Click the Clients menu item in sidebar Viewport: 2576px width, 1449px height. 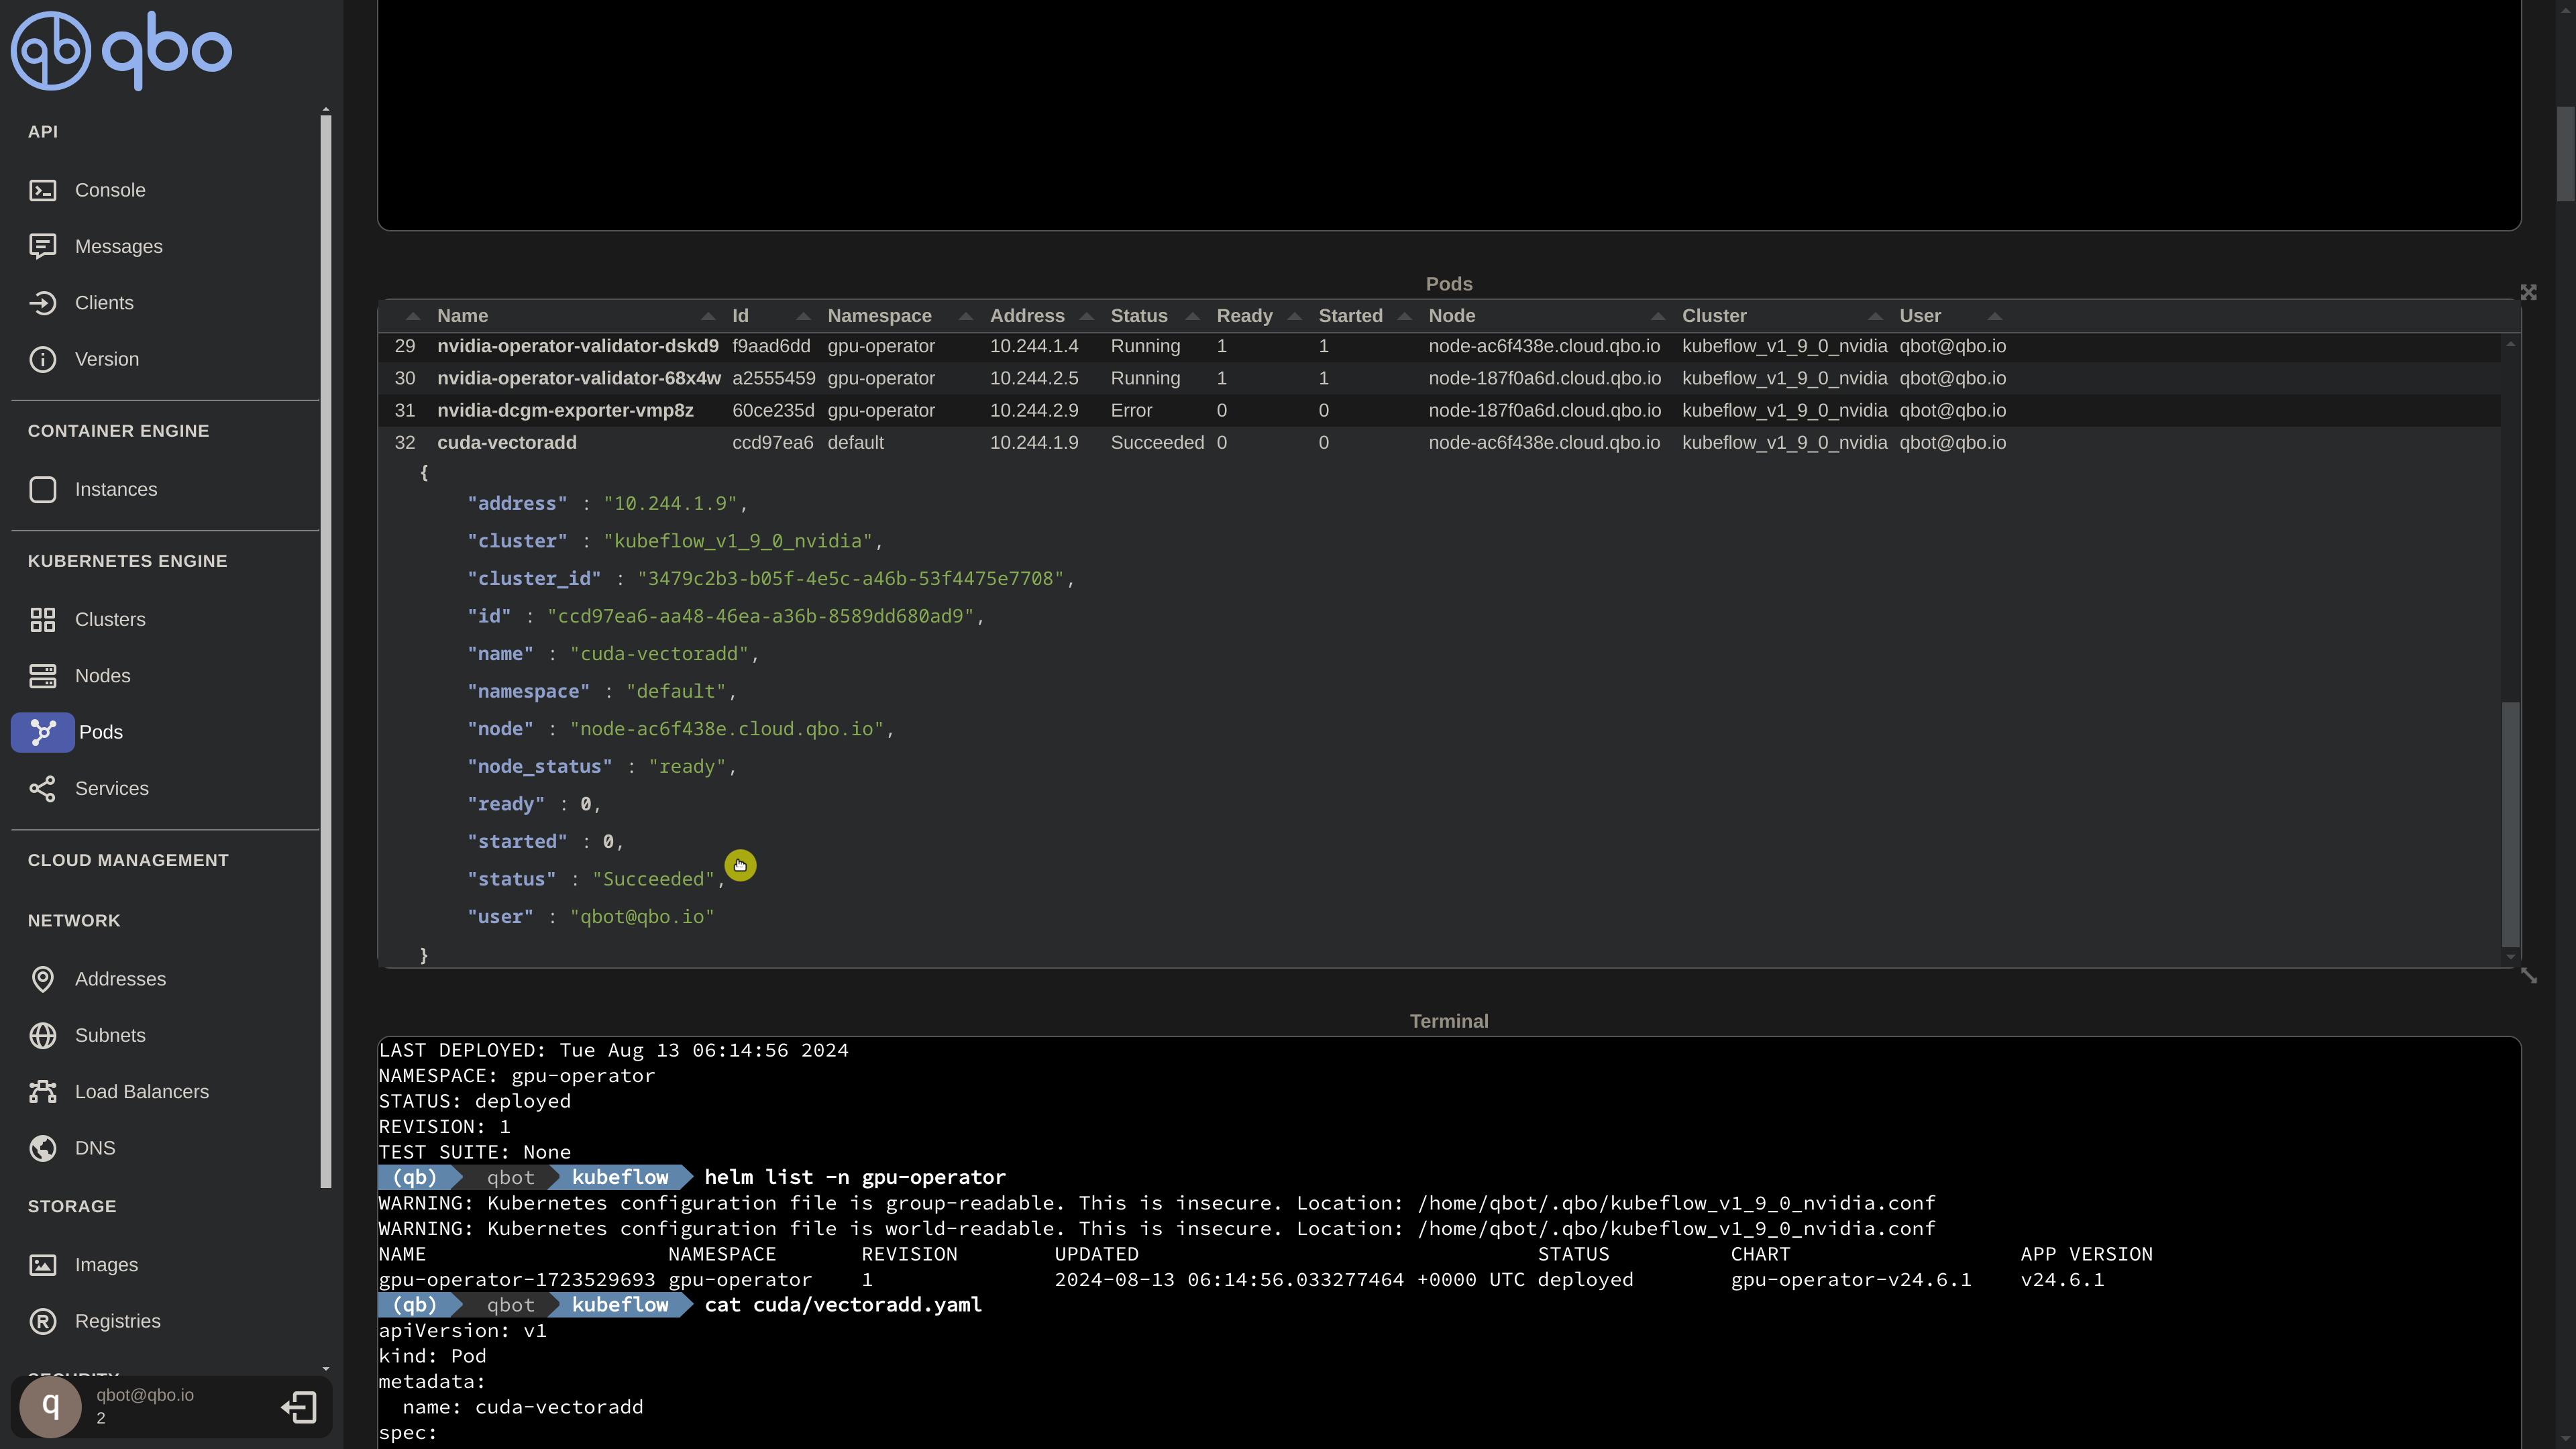click(x=103, y=303)
